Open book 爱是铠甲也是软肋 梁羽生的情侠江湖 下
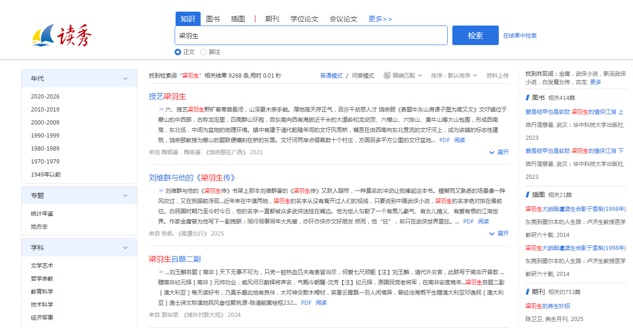The image size is (633, 328). coord(574,151)
